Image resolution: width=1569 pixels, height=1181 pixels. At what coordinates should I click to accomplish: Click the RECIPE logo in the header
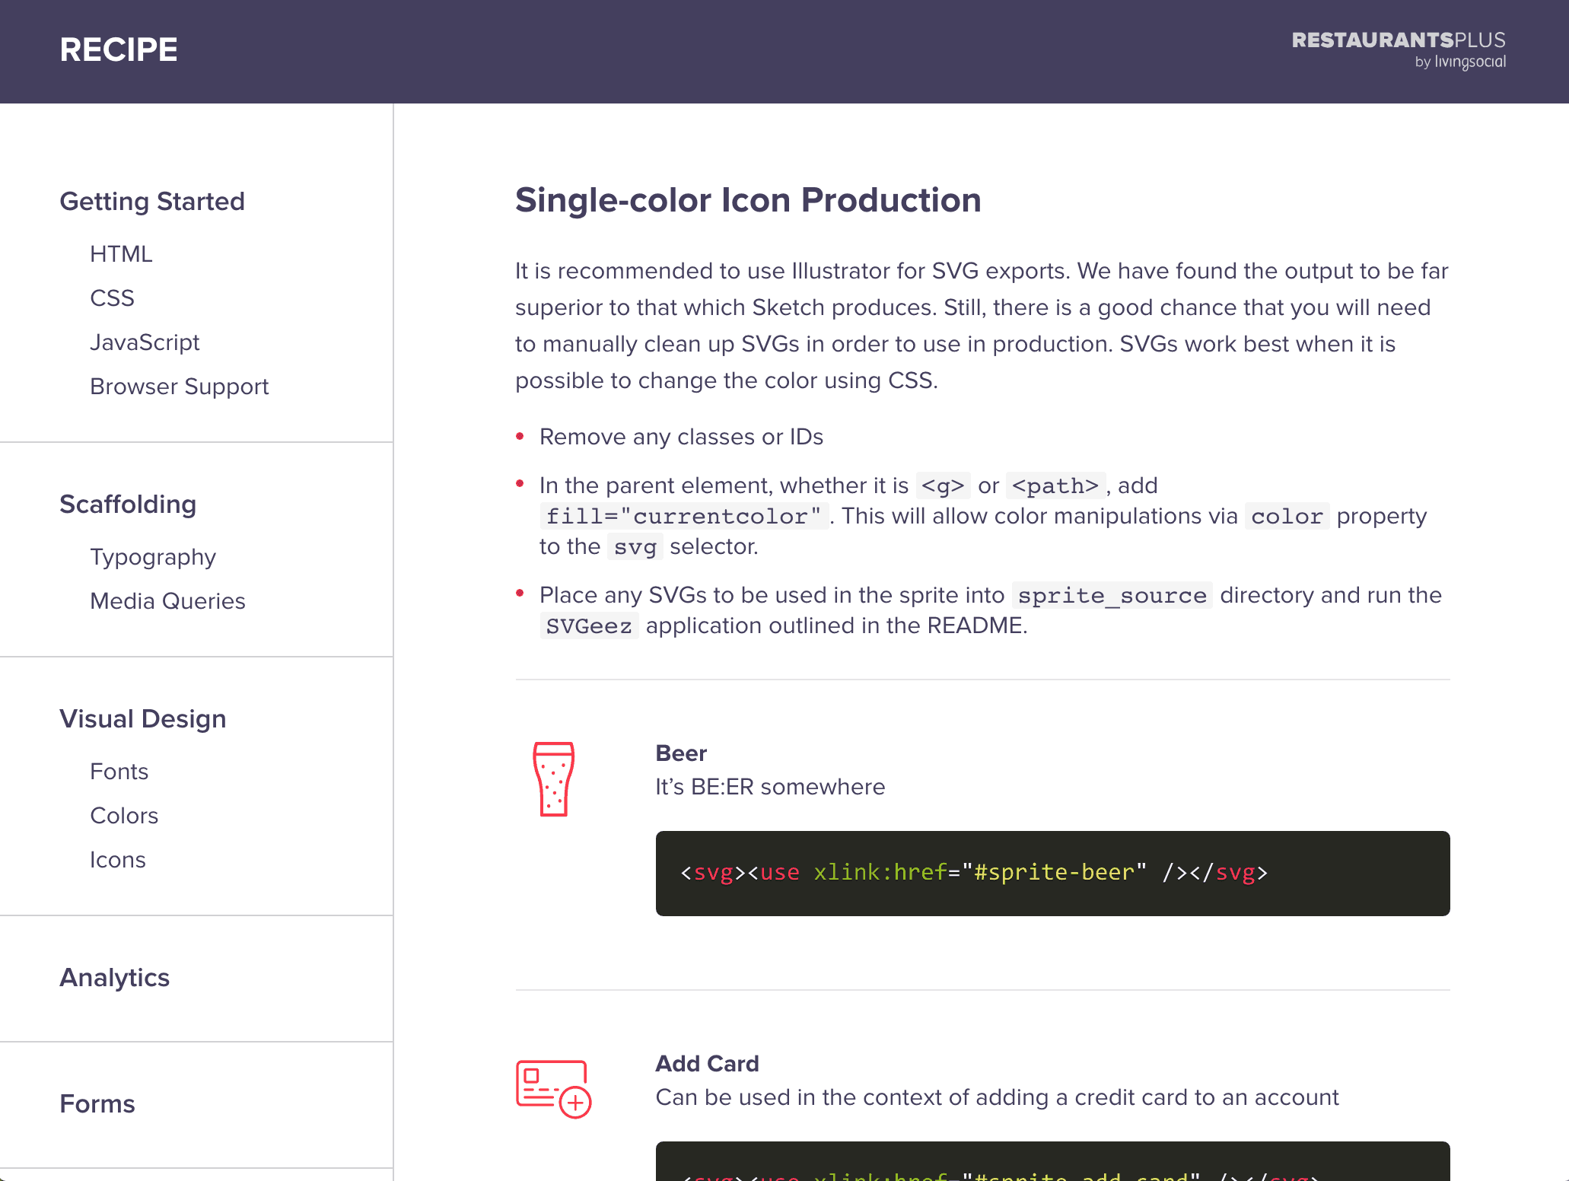(x=119, y=49)
